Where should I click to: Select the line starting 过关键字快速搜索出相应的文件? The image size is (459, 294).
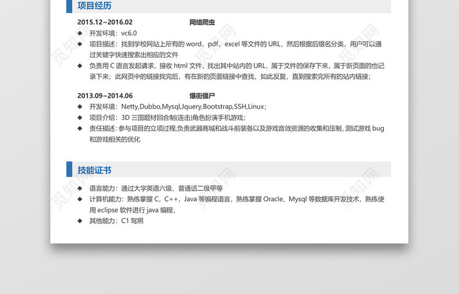point(134,55)
